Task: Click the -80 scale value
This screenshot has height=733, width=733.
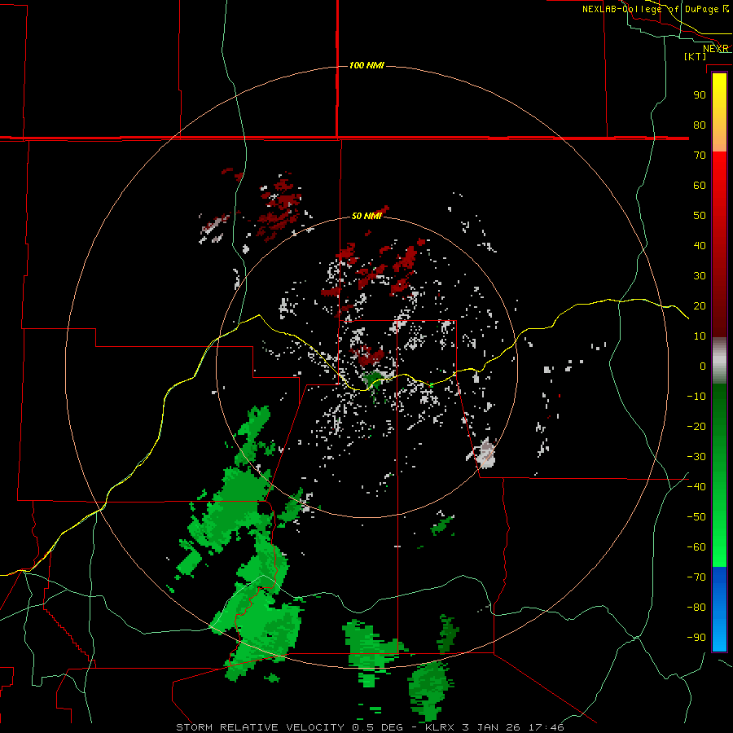Action: point(696,608)
